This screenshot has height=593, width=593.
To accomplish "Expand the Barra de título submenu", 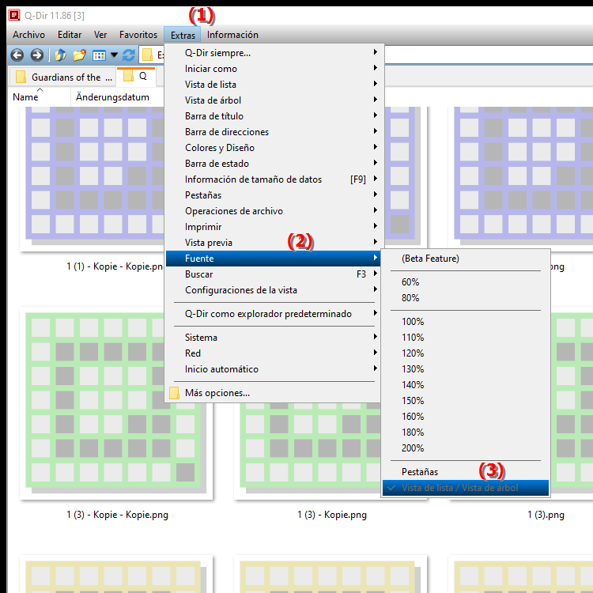I will click(x=274, y=116).
